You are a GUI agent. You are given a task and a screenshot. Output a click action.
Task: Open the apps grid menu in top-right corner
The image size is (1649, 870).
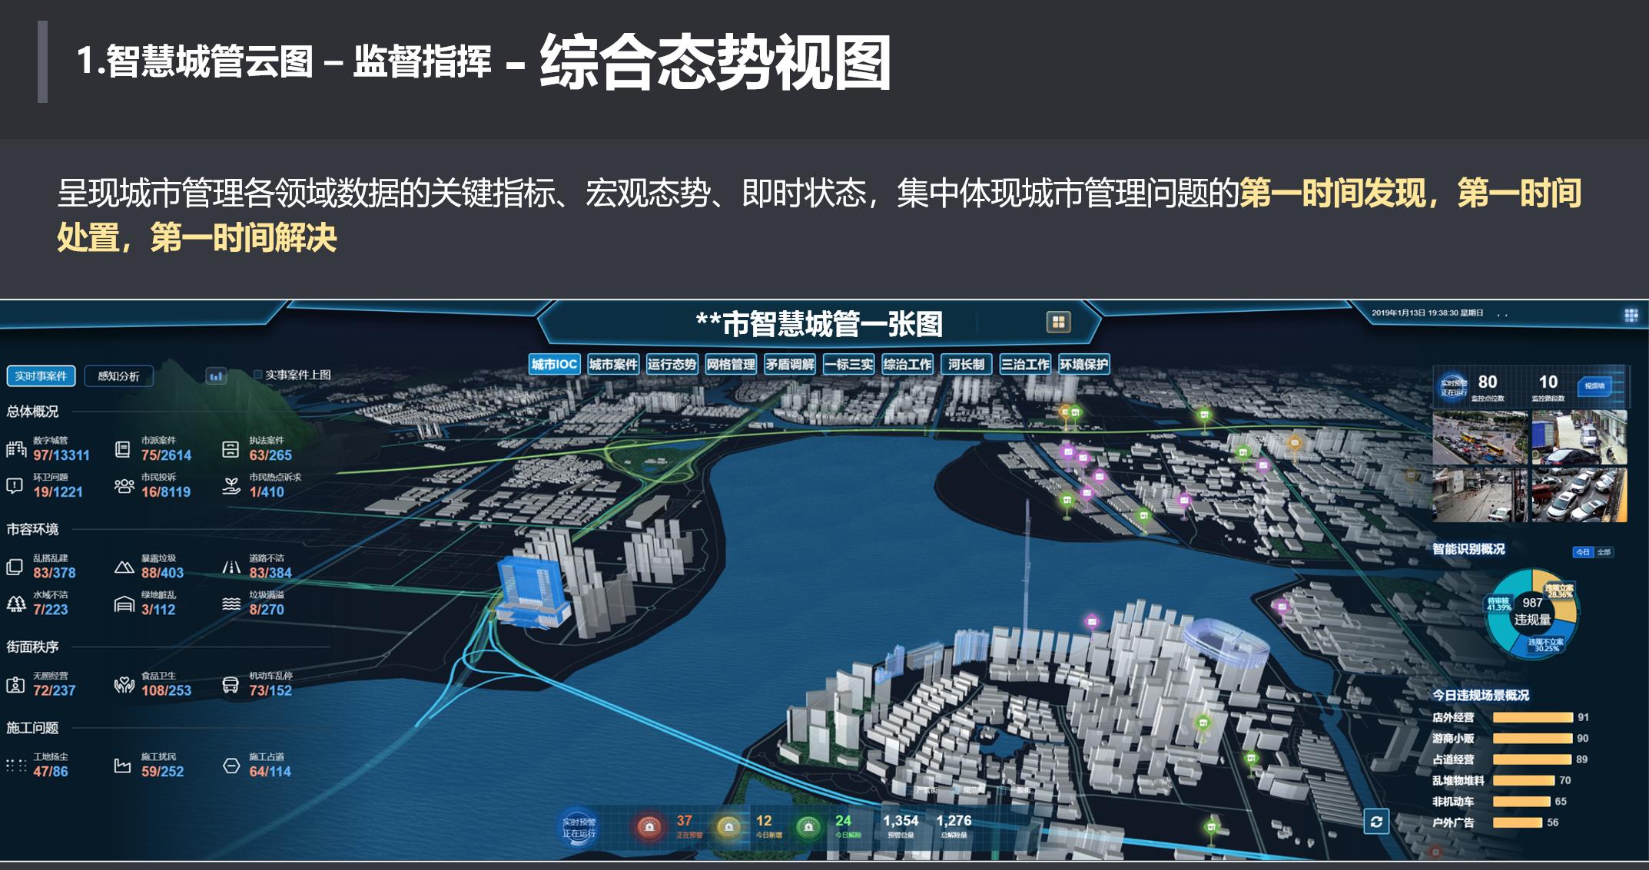coord(1631,315)
